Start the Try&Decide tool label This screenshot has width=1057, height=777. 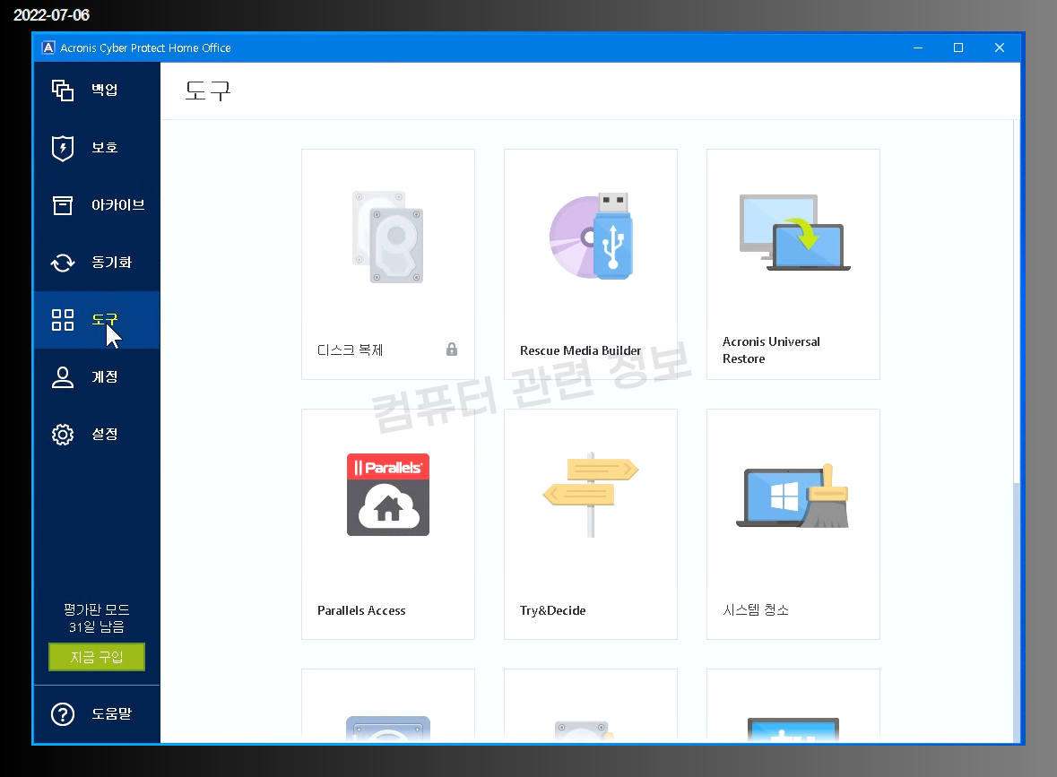tap(553, 610)
